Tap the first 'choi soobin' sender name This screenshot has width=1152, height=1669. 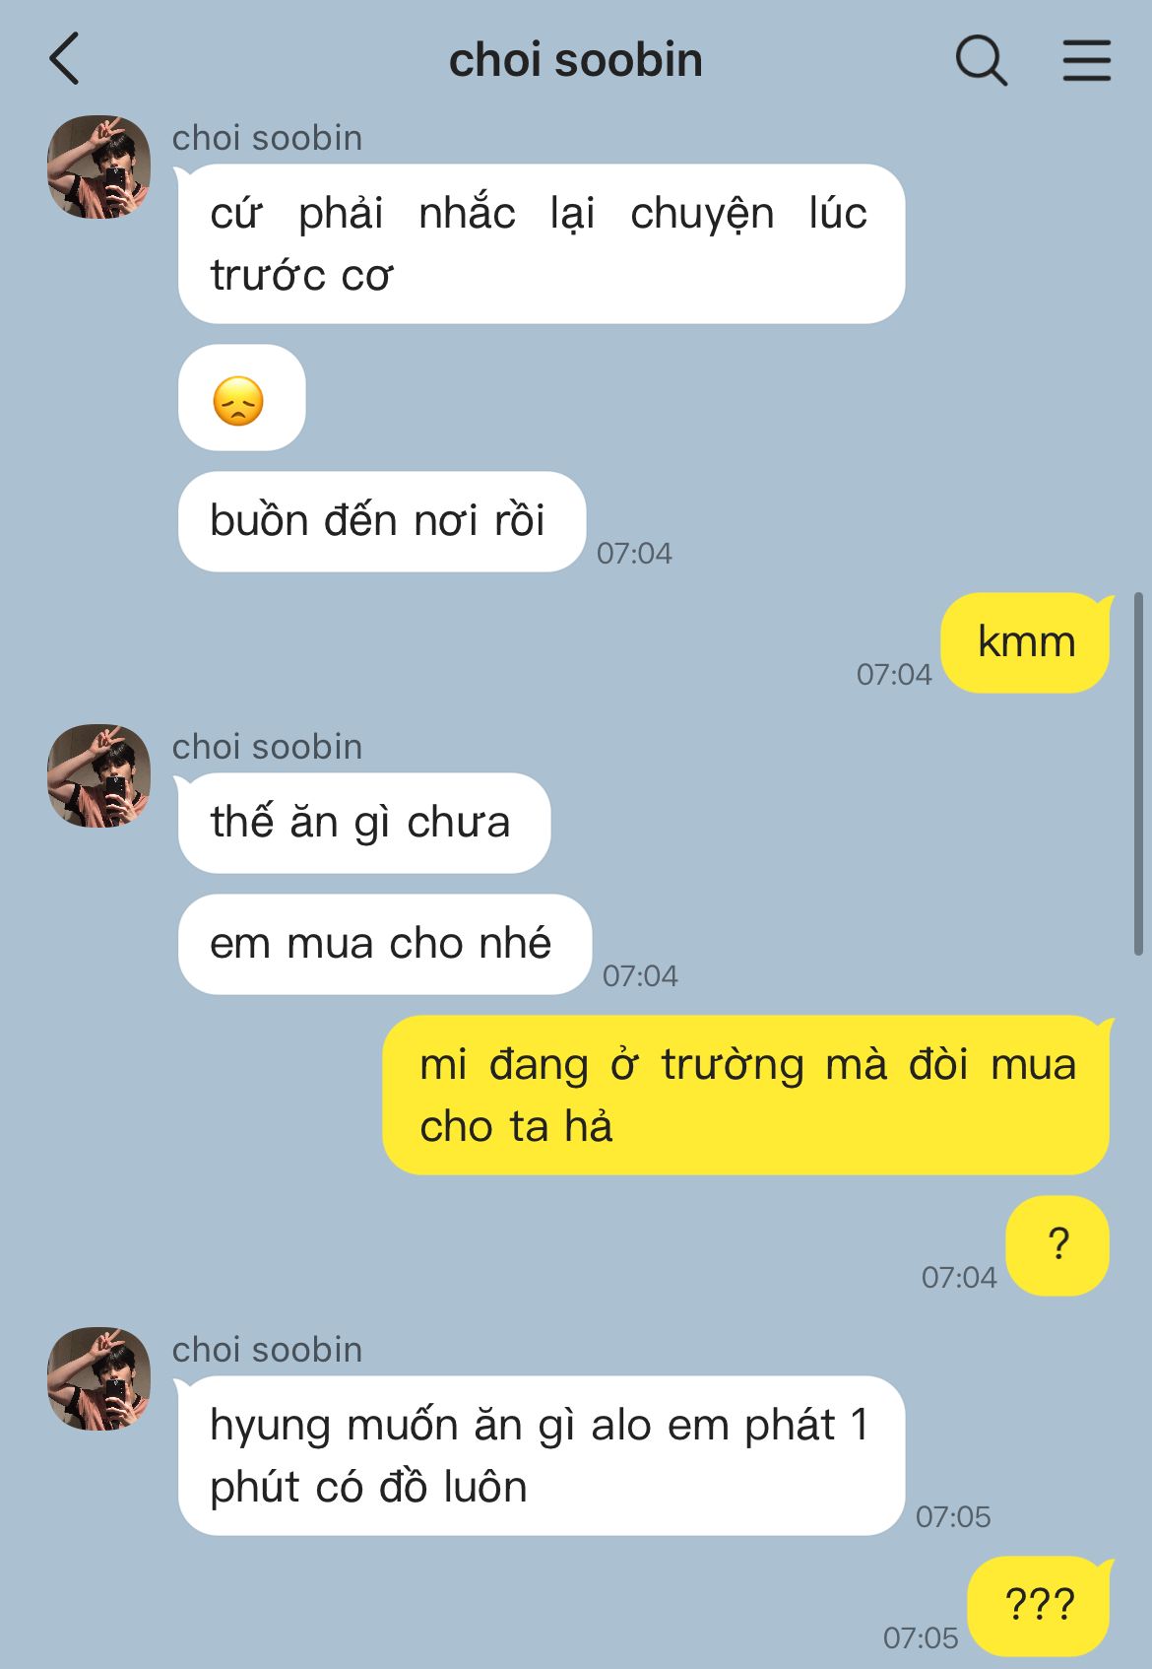tap(267, 138)
